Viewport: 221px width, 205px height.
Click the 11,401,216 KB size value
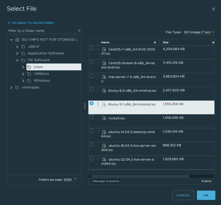[x=173, y=63]
